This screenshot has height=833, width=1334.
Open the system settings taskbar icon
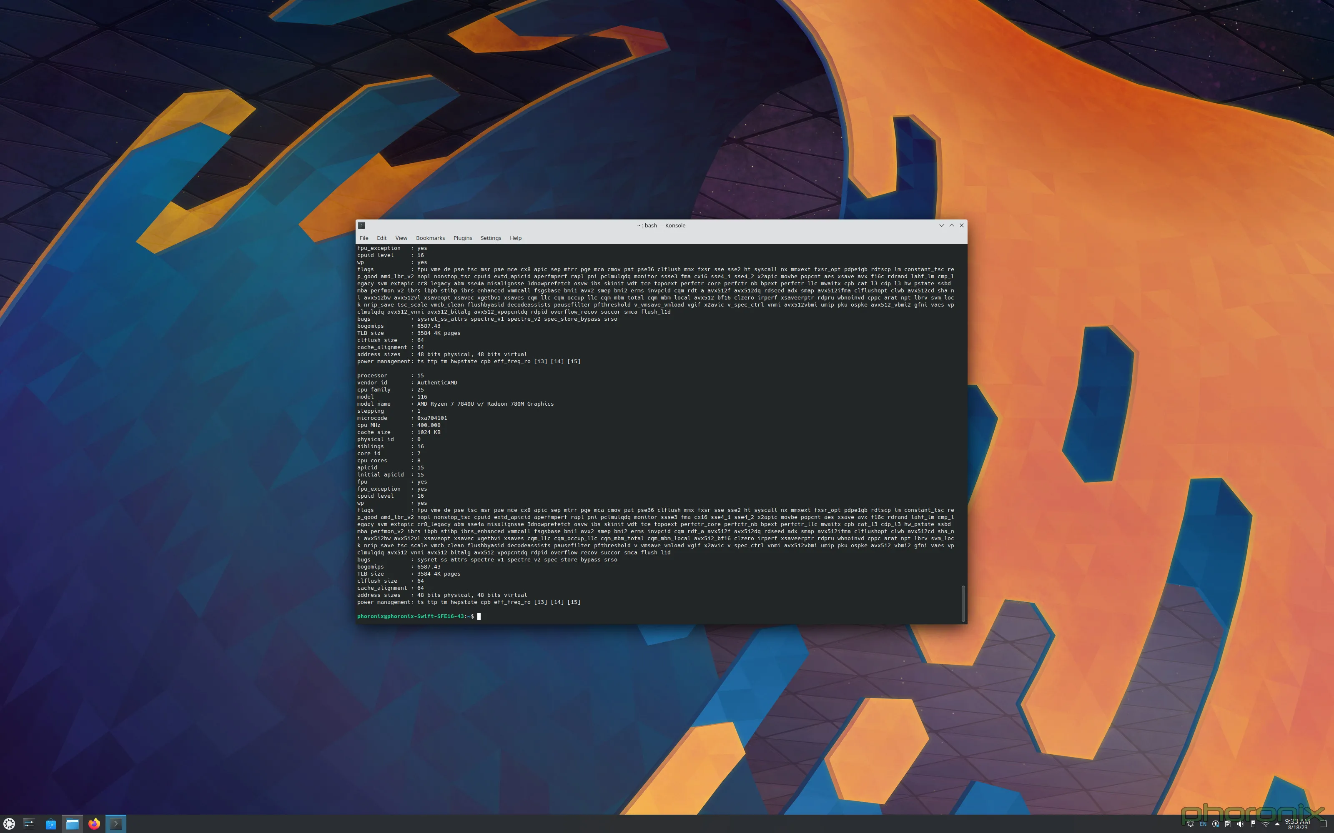pyautogui.click(x=29, y=824)
